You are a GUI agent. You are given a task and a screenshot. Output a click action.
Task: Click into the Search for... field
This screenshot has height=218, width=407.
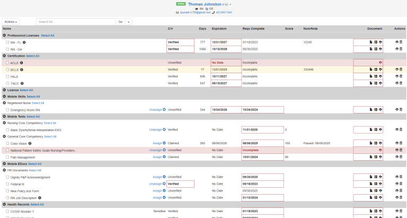pyautogui.click(x=76, y=22)
